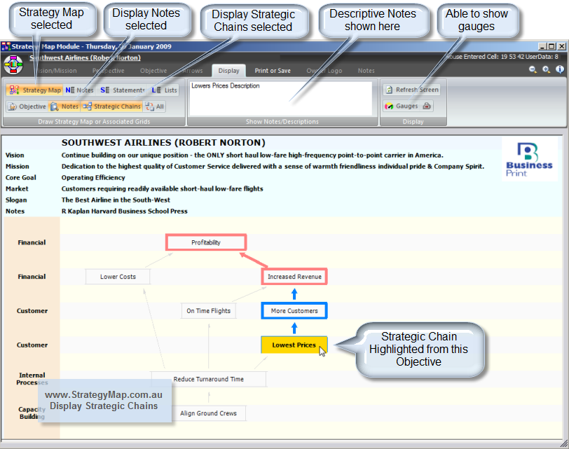The image size is (569, 449).
Task: Click the Refresh Screen button
Action: [412, 90]
